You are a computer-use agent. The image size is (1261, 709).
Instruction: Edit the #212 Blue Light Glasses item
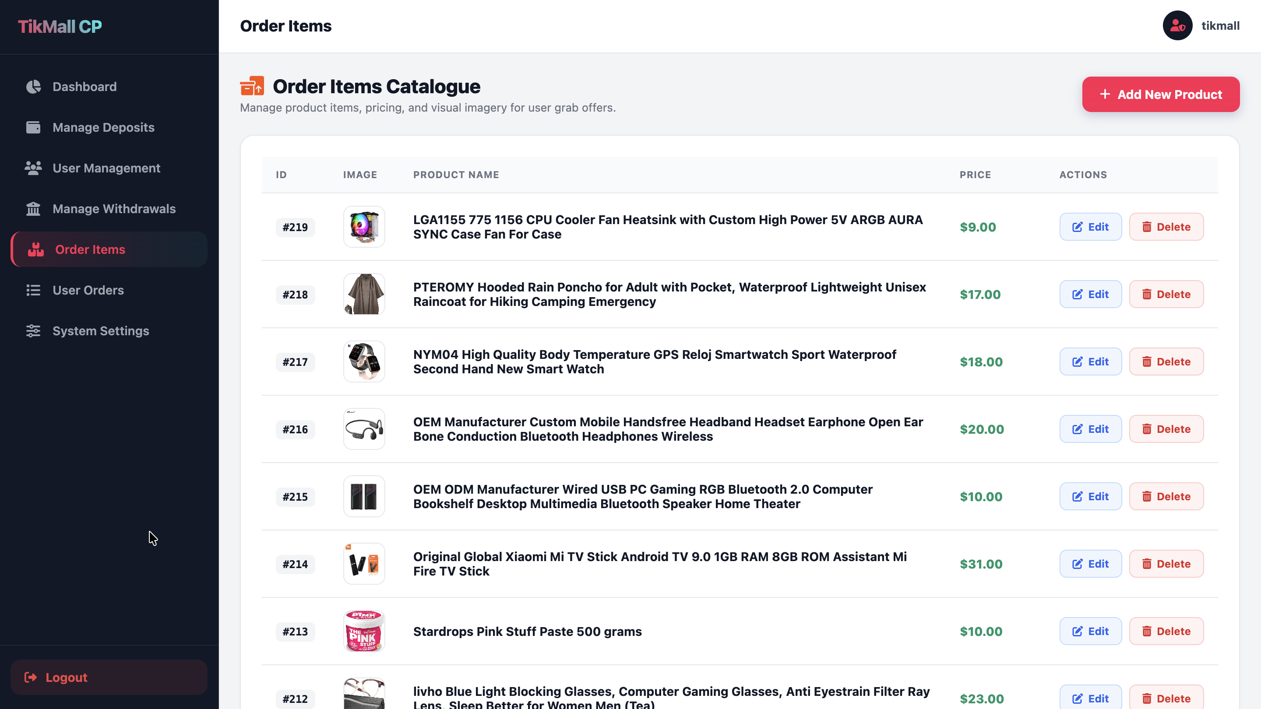[1091, 698]
